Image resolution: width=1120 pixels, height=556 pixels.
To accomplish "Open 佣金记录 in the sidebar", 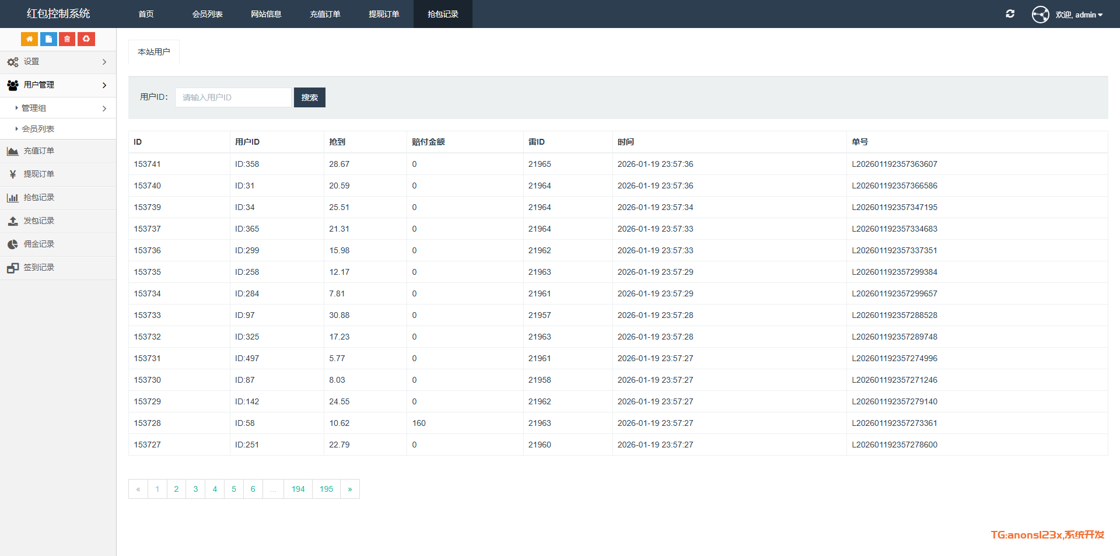I will tap(38, 244).
